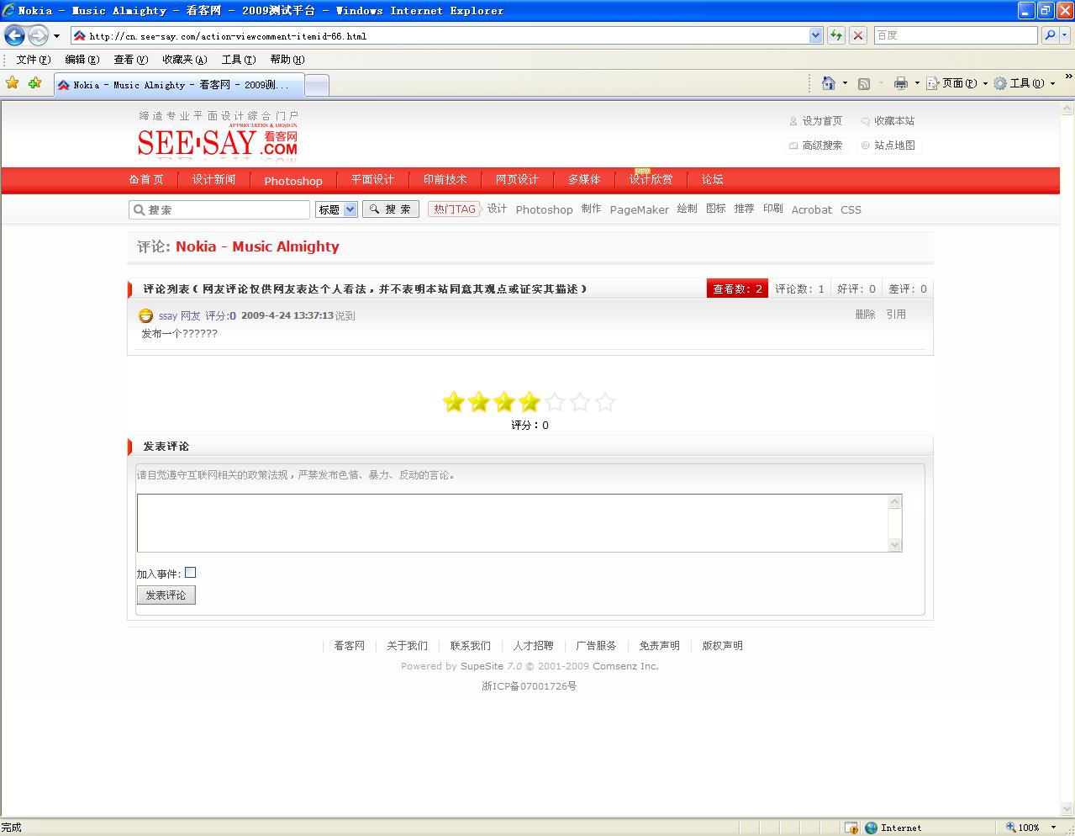Click the seventh empty rating star

[605, 402]
